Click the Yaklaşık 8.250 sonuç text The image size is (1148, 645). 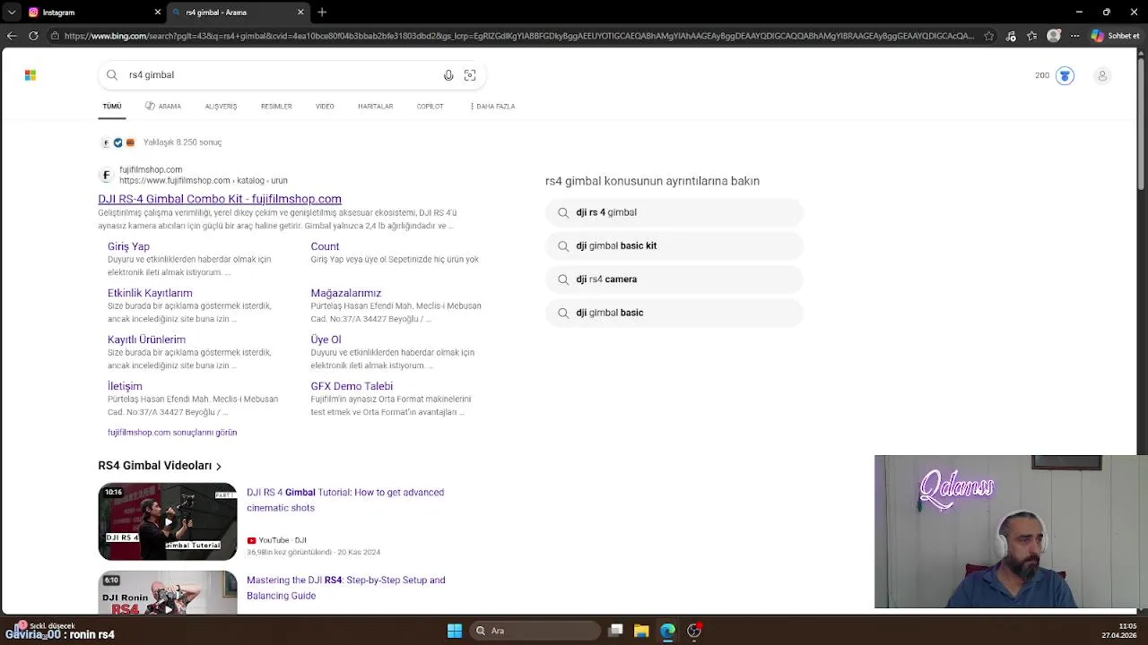pos(182,142)
